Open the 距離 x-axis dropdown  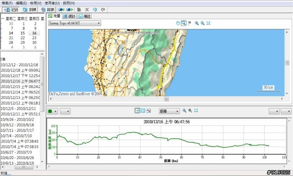click(169, 111)
